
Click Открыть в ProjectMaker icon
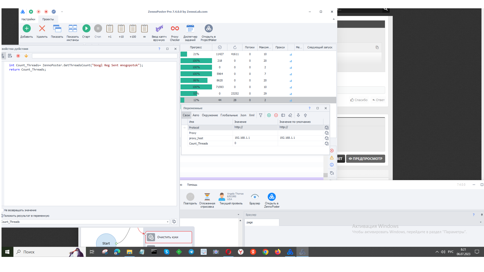pos(209,28)
